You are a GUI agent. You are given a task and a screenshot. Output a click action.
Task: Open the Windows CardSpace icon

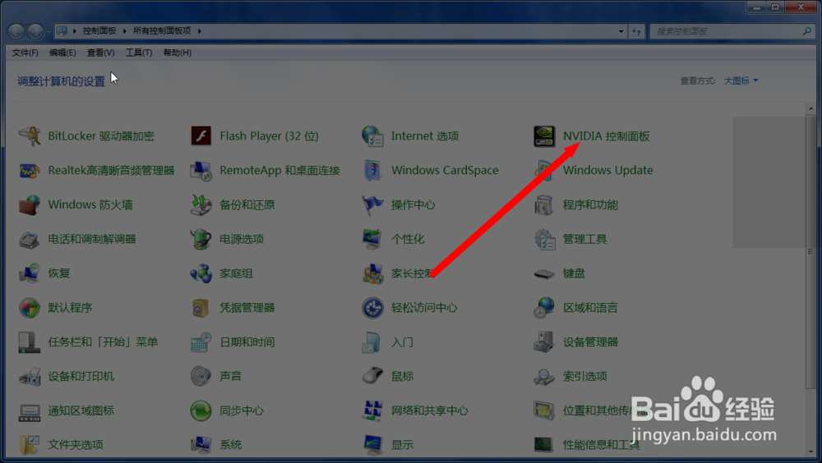coord(372,171)
